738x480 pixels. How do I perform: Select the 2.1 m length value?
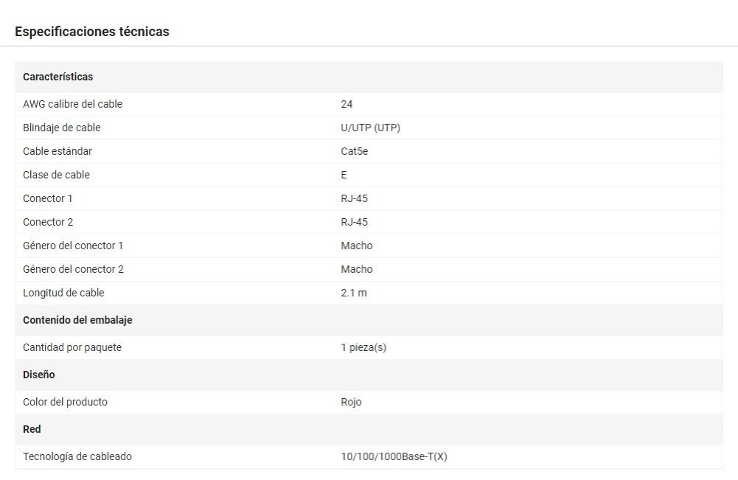[354, 293]
